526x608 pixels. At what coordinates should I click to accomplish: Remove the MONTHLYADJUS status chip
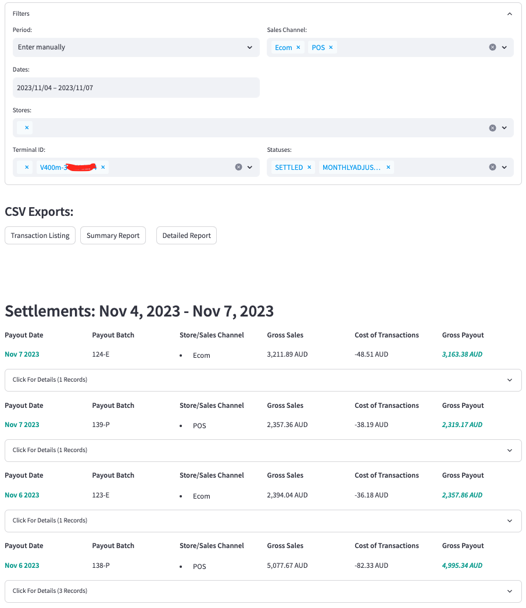click(388, 167)
